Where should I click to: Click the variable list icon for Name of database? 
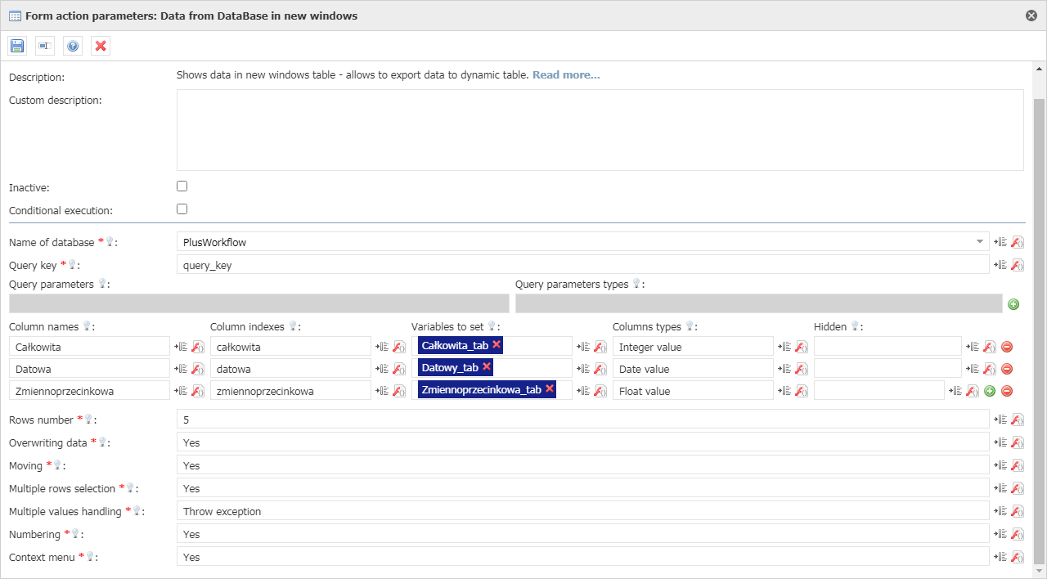point(1000,242)
